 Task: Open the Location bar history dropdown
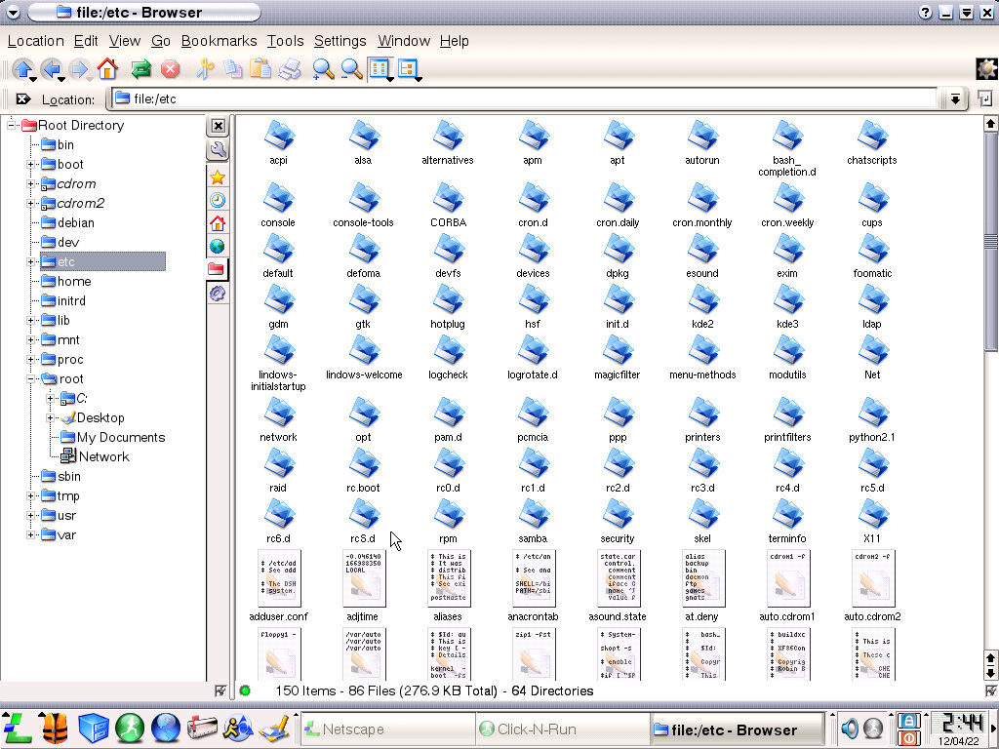[x=955, y=99]
